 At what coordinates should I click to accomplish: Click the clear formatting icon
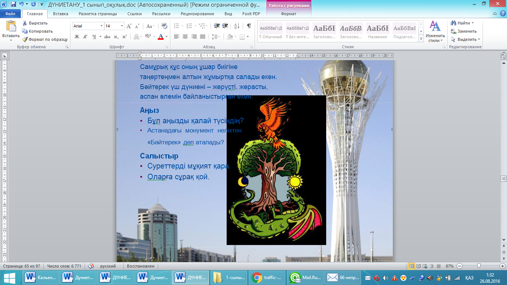point(164,26)
